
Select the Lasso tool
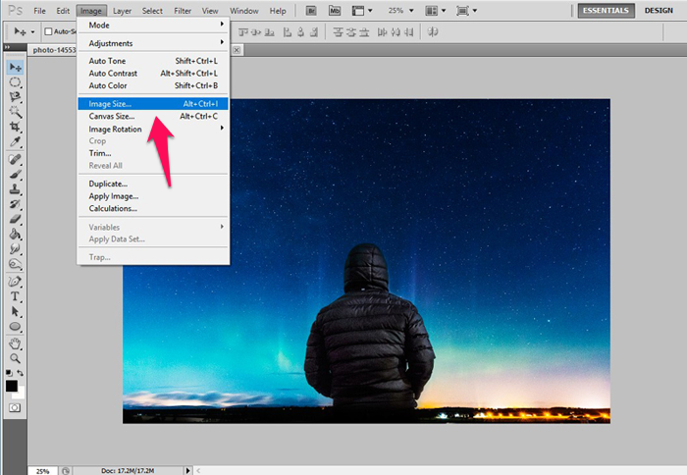coord(16,97)
